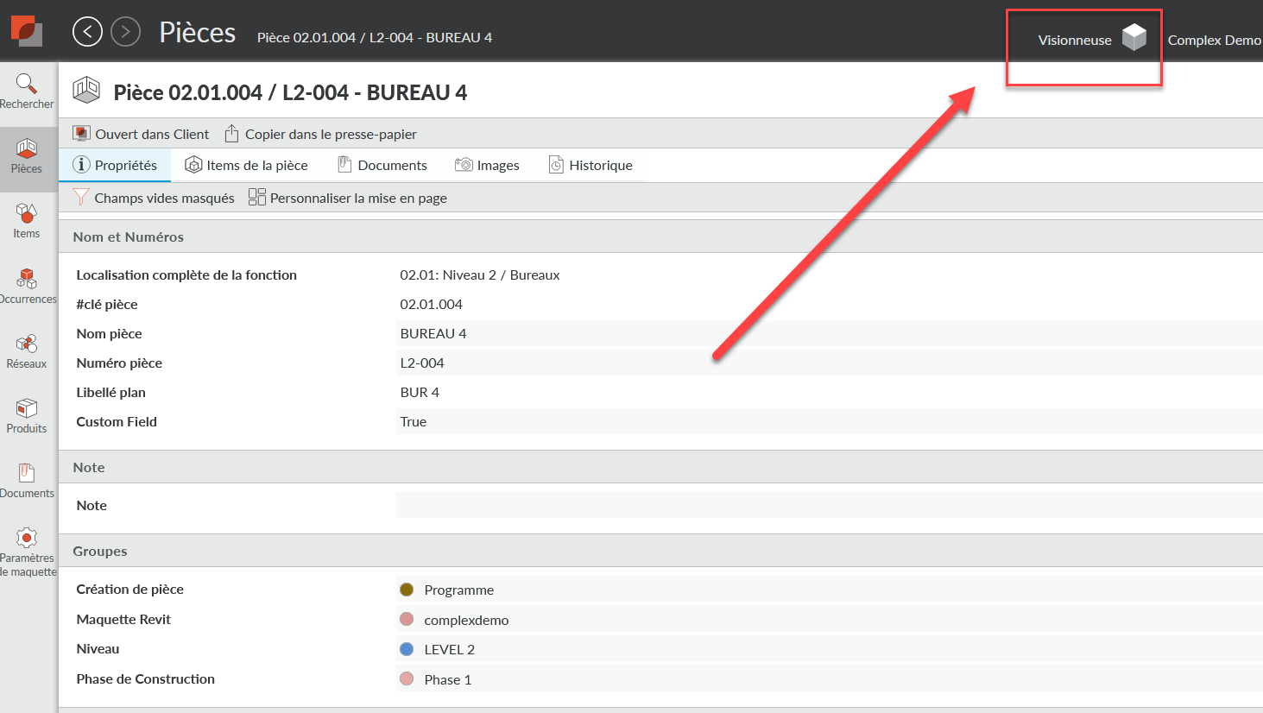Open the Historique tab

(590, 165)
